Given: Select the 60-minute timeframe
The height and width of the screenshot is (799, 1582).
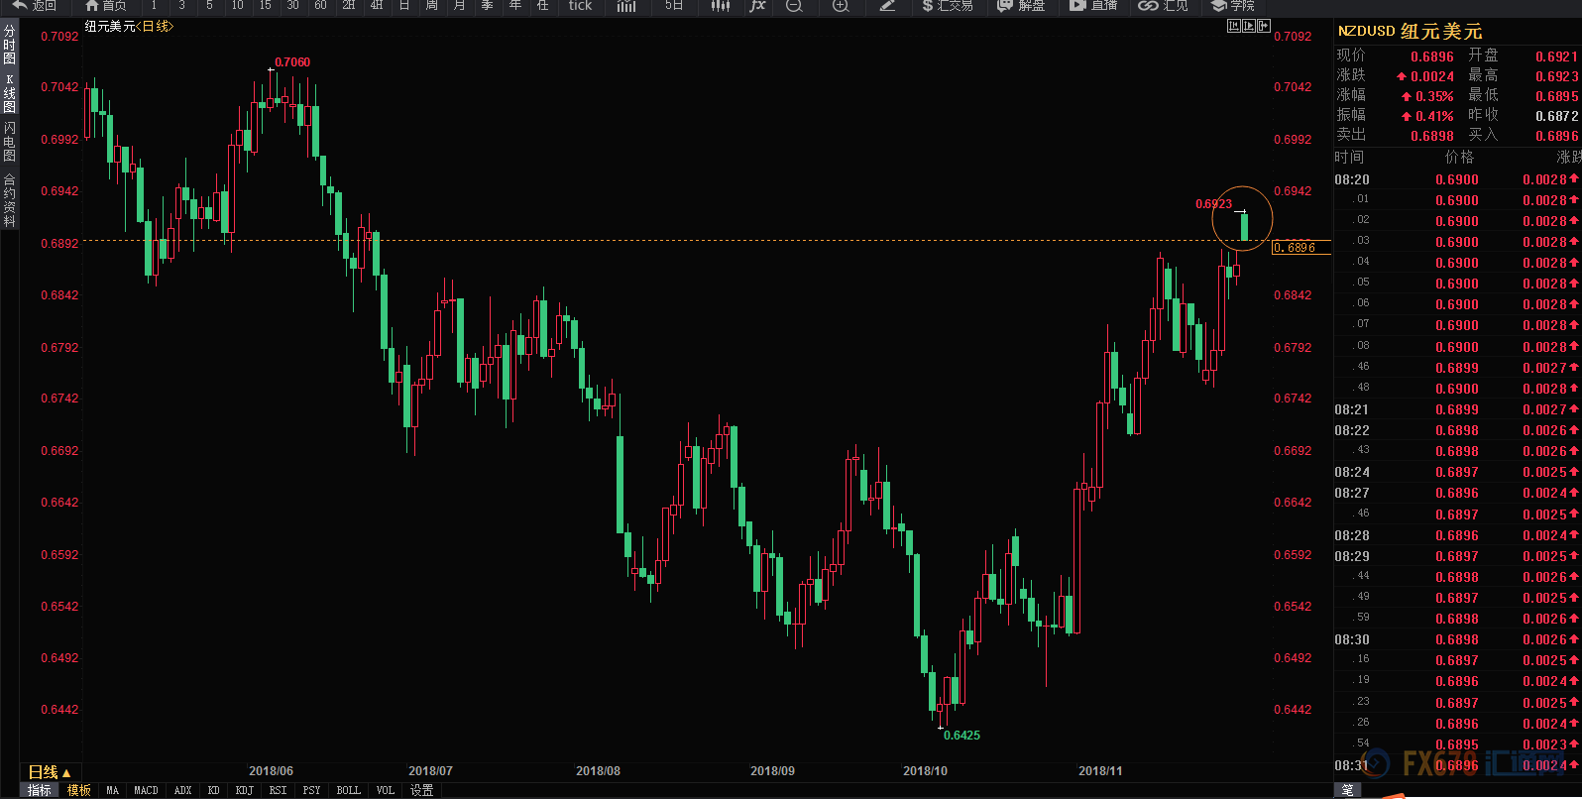Looking at the screenshot, I should pos(320,6).
